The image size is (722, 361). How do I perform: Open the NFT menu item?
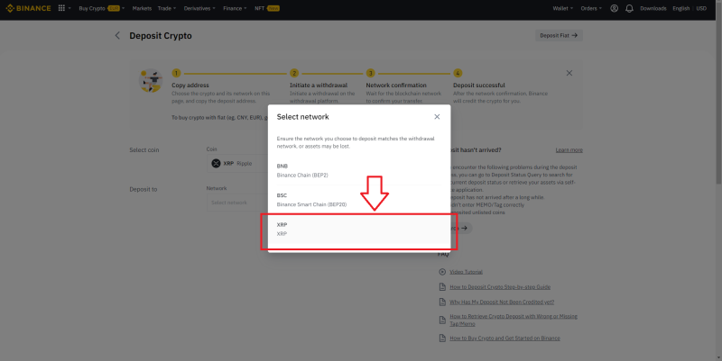click(x=266, y=8)
